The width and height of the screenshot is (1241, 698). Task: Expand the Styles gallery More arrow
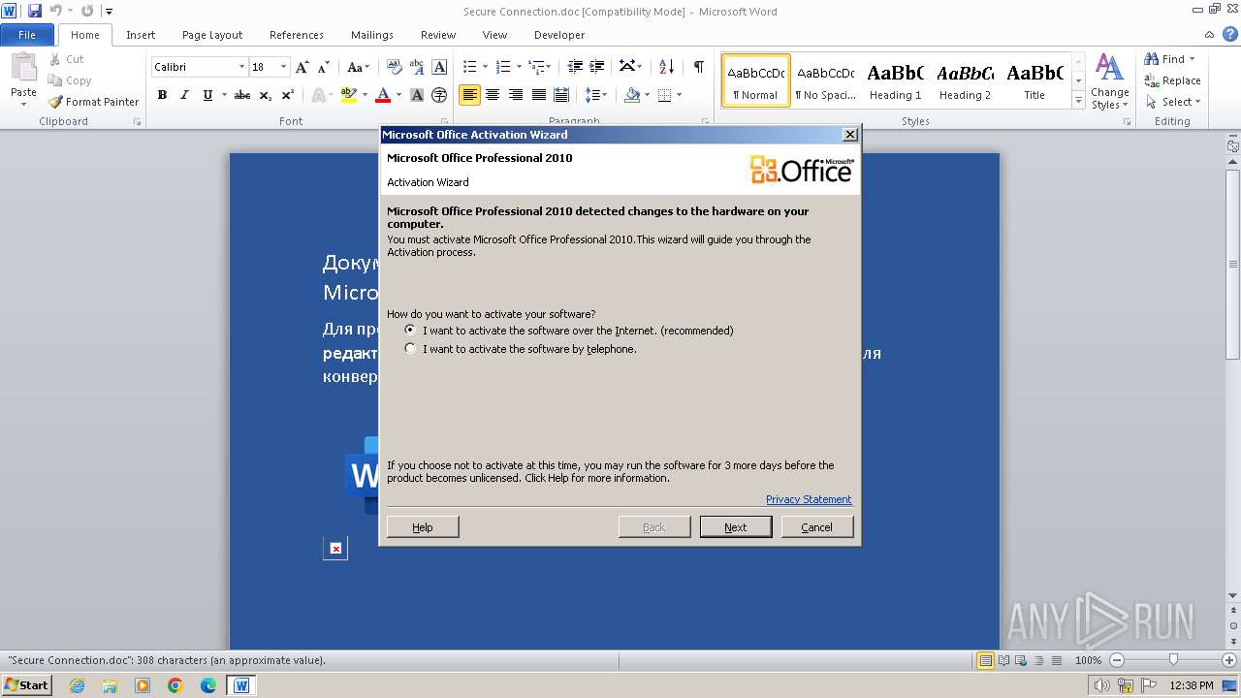(x=1078, y=100)
